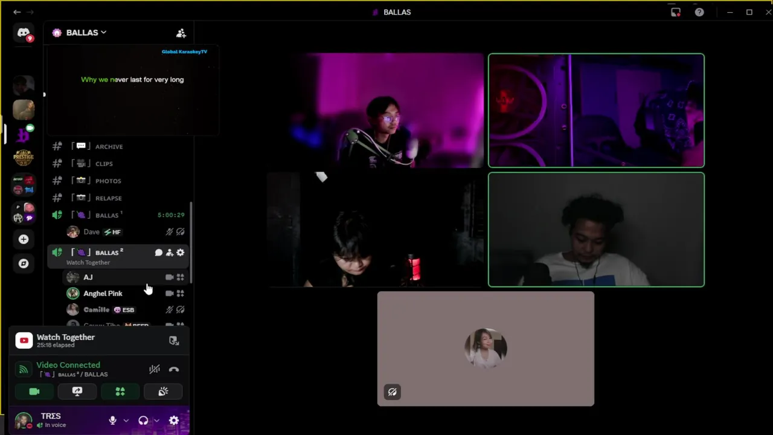
Task: Click the invite people icon beside BALLAS header
Action: (181, 33)
